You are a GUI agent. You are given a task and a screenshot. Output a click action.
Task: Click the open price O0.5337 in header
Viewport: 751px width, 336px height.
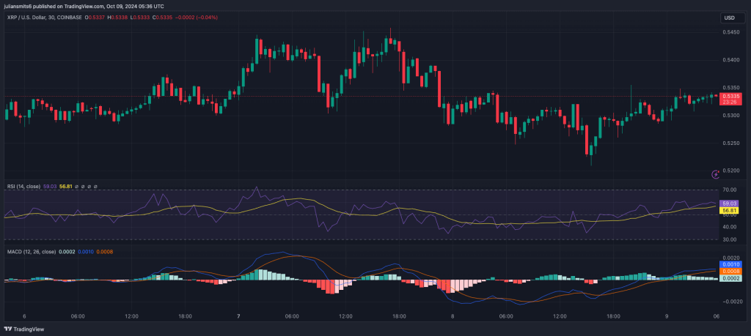click(x=95, y=18)
